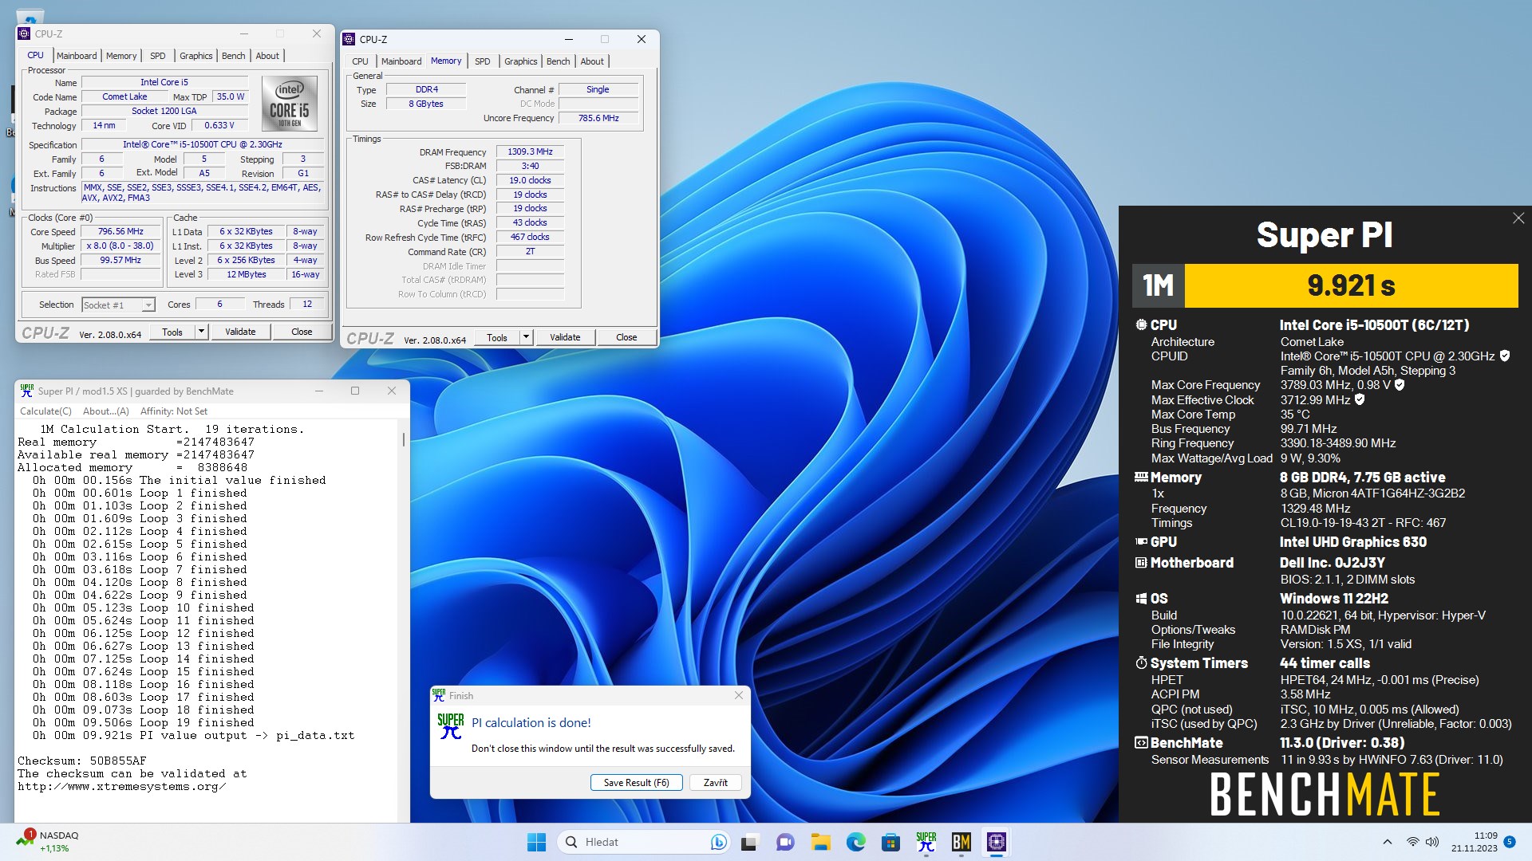This screenshot has width=1532, height=861.
Task: Click the Zavřít button in Finish dialog
Action: click(x=715, y=782)
